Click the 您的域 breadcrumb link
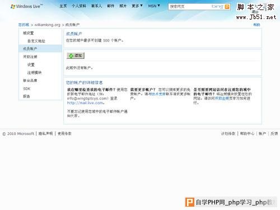Image resolution: width=280 pixels, height=210 pixels. (x=24, y=25)
